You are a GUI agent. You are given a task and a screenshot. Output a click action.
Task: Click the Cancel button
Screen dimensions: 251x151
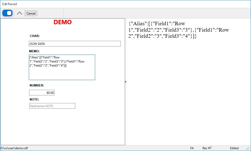pos(31,13)
